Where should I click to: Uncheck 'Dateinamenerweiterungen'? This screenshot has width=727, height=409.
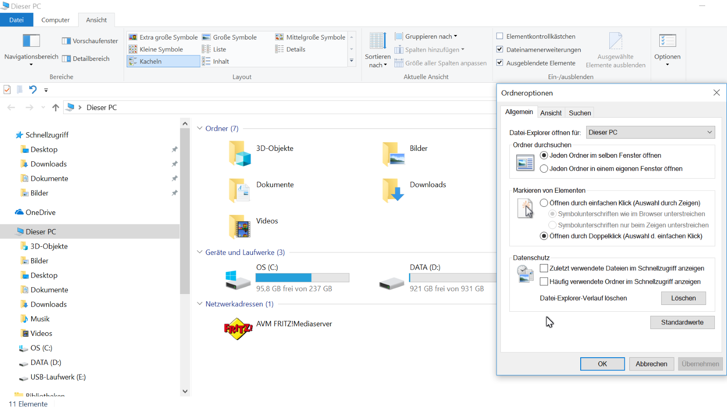(500, 49)
